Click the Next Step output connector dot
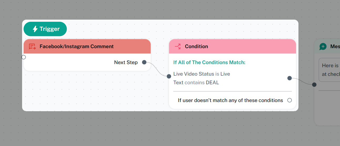Screen dimensions: 340x146 click(x=144, y=62)
